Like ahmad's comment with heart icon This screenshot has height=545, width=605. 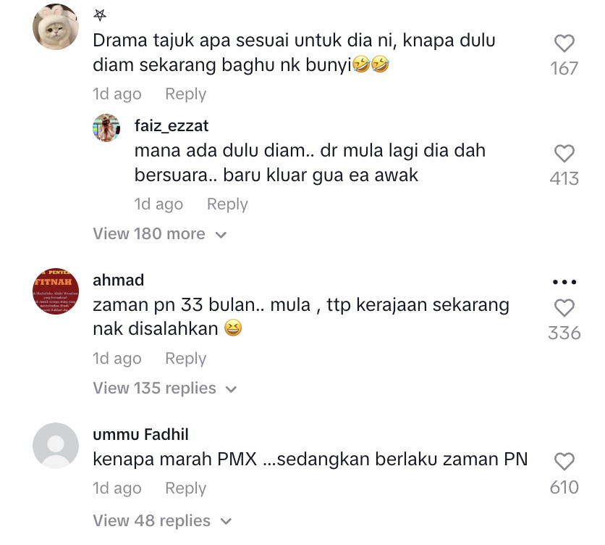click(x=564, y=308)
